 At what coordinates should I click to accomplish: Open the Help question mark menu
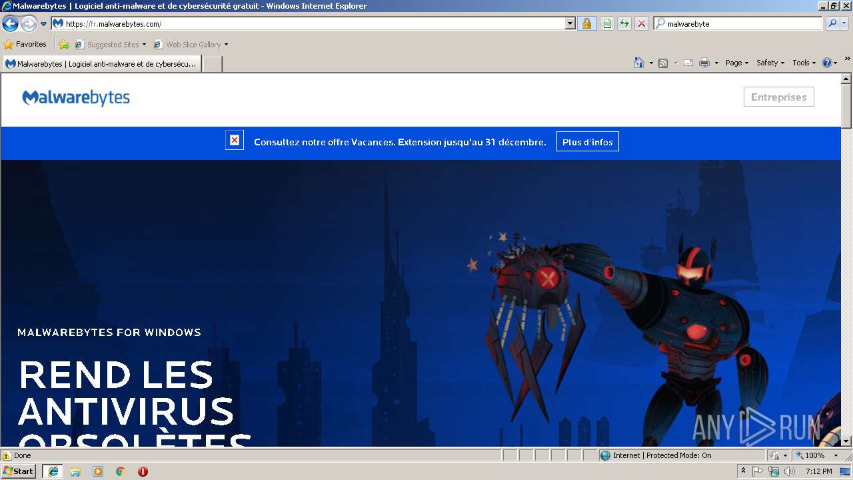point(830,63)
